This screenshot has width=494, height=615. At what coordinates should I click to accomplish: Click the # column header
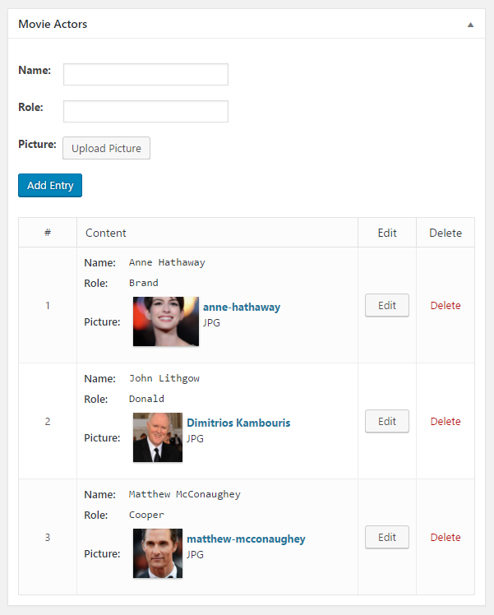pyautogui.click(x=48, y=233)
